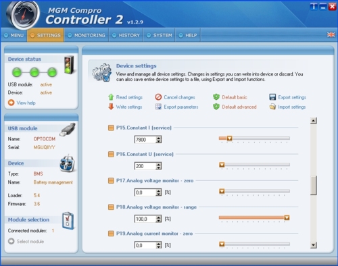Viewport: 338px width, 266px height.
Task: Click the Write settings red arrow icon
Action: coord(111,107)
